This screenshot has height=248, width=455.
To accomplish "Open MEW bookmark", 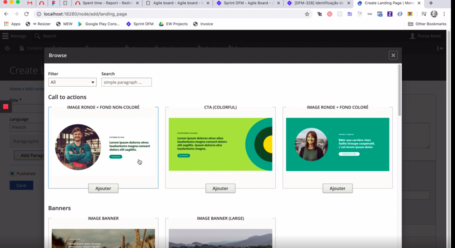I will pos(64,24).
